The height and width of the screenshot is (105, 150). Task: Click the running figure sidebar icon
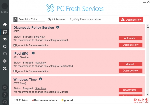5,39
